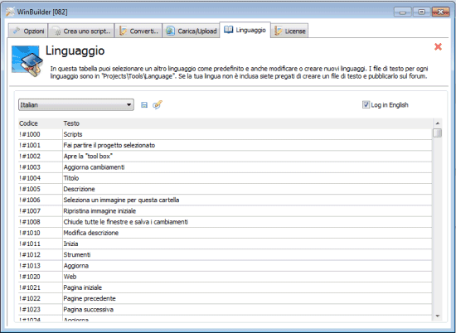Click code cell !#1004
The height and width of the screenshot is (333, 456).
point(41,178)
